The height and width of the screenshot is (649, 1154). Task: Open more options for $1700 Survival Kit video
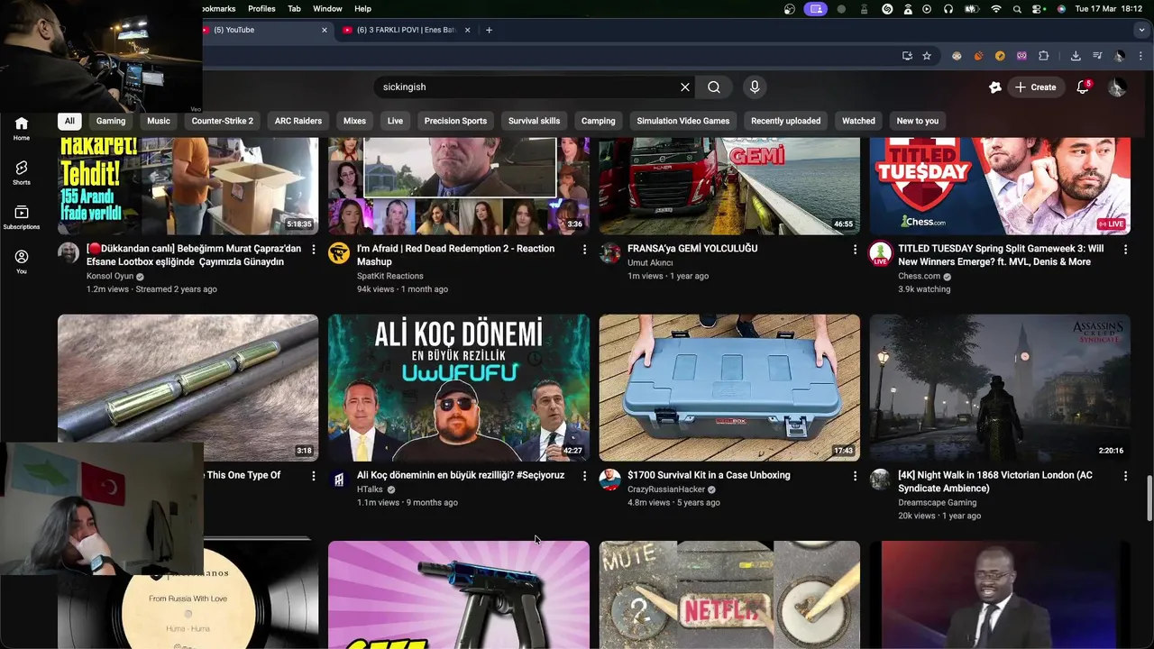[x=855, y=475]
